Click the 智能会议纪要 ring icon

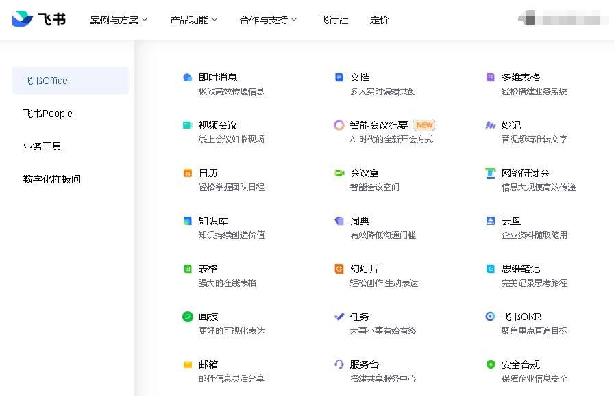339,125
